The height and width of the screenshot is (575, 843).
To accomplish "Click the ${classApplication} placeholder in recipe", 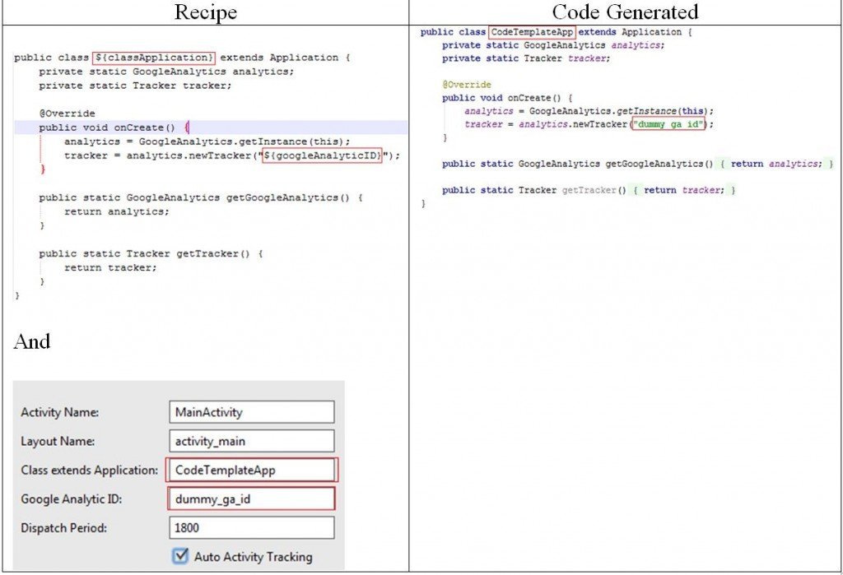I will click(x=154, y=58).
